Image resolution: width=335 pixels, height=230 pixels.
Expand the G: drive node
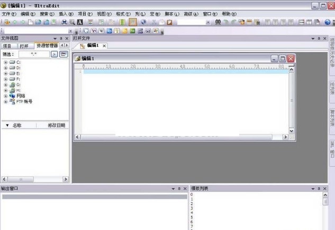(x=5, y=85)
